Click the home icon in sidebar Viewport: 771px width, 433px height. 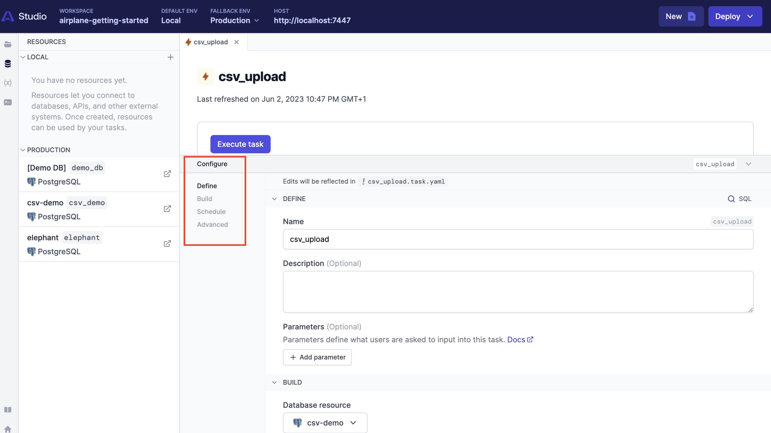click(x=8, y=429)
